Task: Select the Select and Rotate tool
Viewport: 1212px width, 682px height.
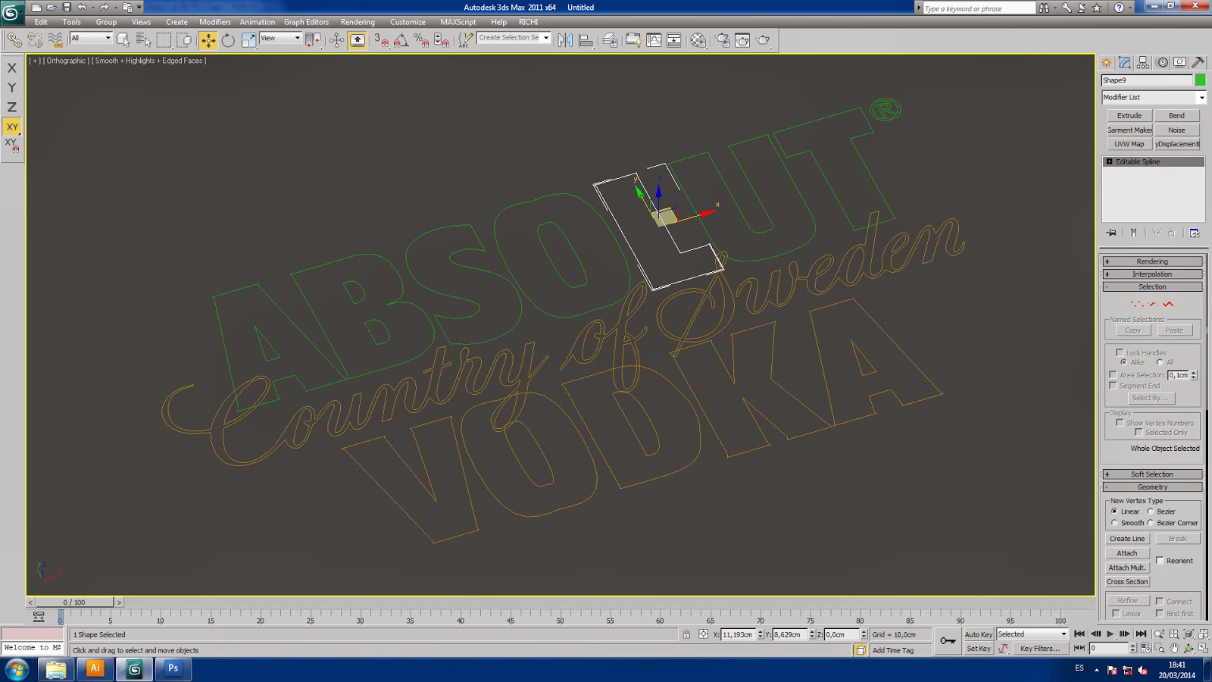Action: [227, 39]
